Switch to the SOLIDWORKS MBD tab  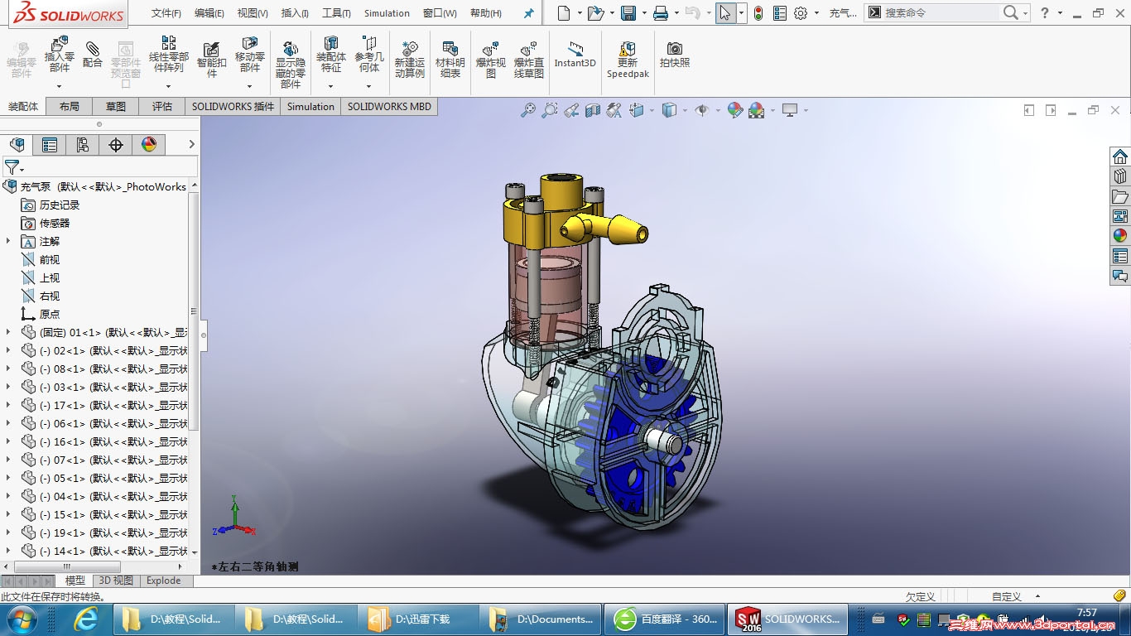click(389, 107)
